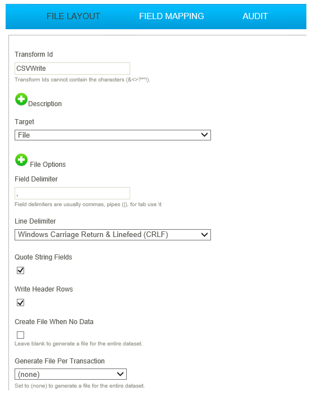Toggle Write Header Rows checkbox
312x396 pixels.
pos(20,303)
